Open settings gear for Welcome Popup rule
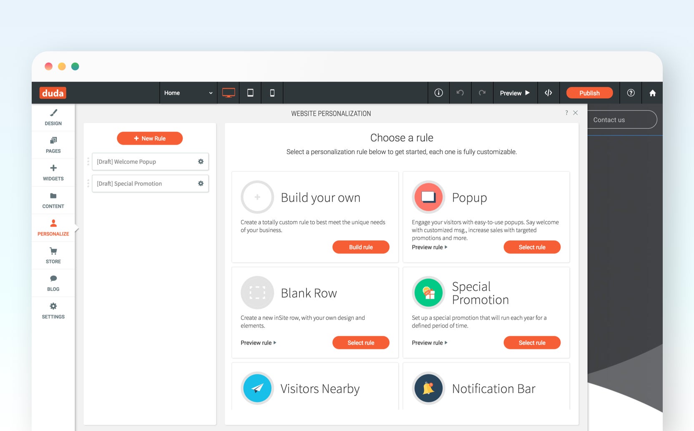The width and height of the screenshot is (694, 431). pos(201,162)
